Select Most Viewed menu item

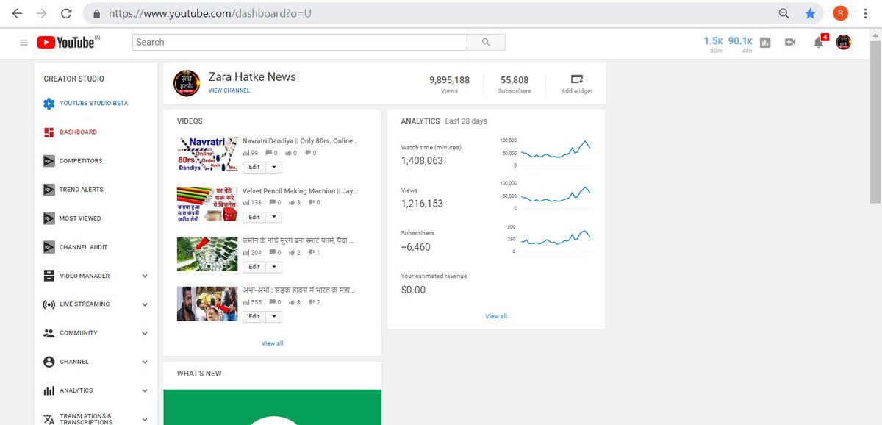[80, 218]
